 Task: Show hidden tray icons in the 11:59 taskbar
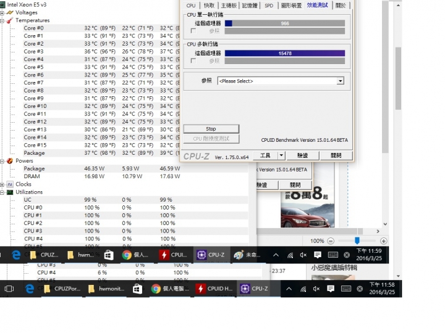(x=276, y=255)
